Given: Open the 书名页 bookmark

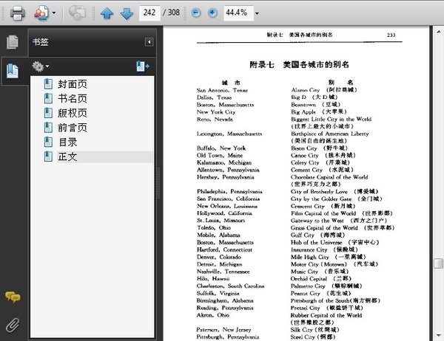Looking at the screenshot, I should click(x=73, y=99).
